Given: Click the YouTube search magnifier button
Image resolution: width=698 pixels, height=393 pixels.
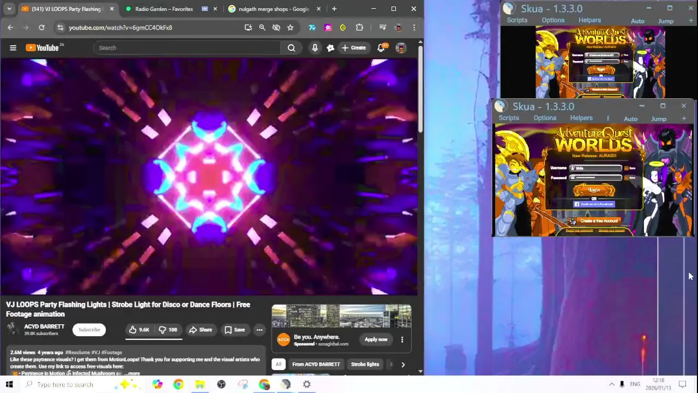Looking at the screenshot, I should point(291,47).
